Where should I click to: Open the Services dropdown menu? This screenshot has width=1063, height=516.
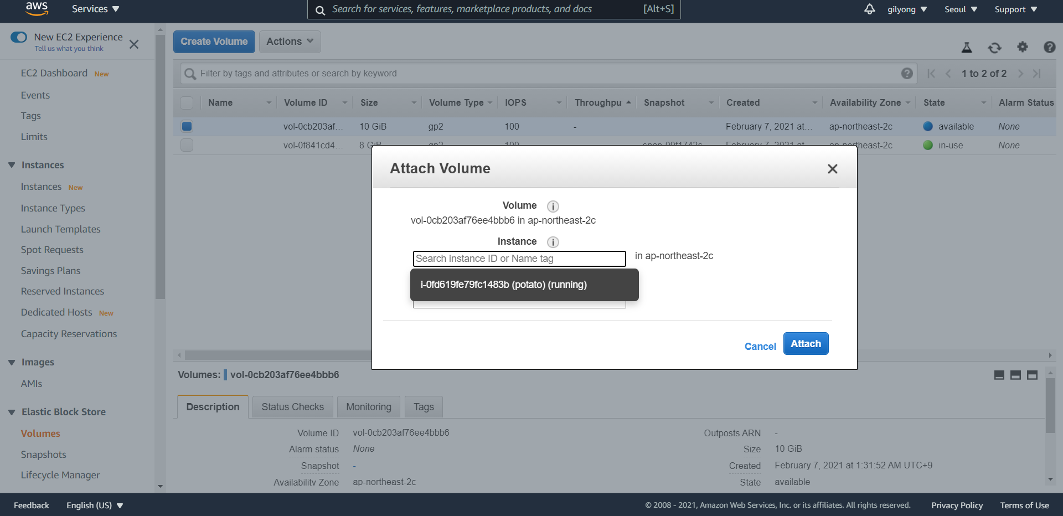(95, 9)
